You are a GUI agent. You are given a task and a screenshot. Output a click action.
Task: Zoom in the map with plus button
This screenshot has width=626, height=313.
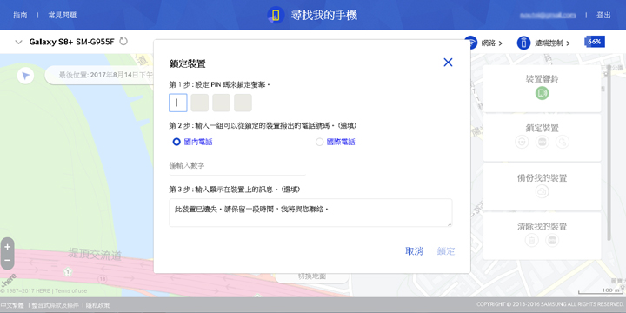[x=7, y=247]
